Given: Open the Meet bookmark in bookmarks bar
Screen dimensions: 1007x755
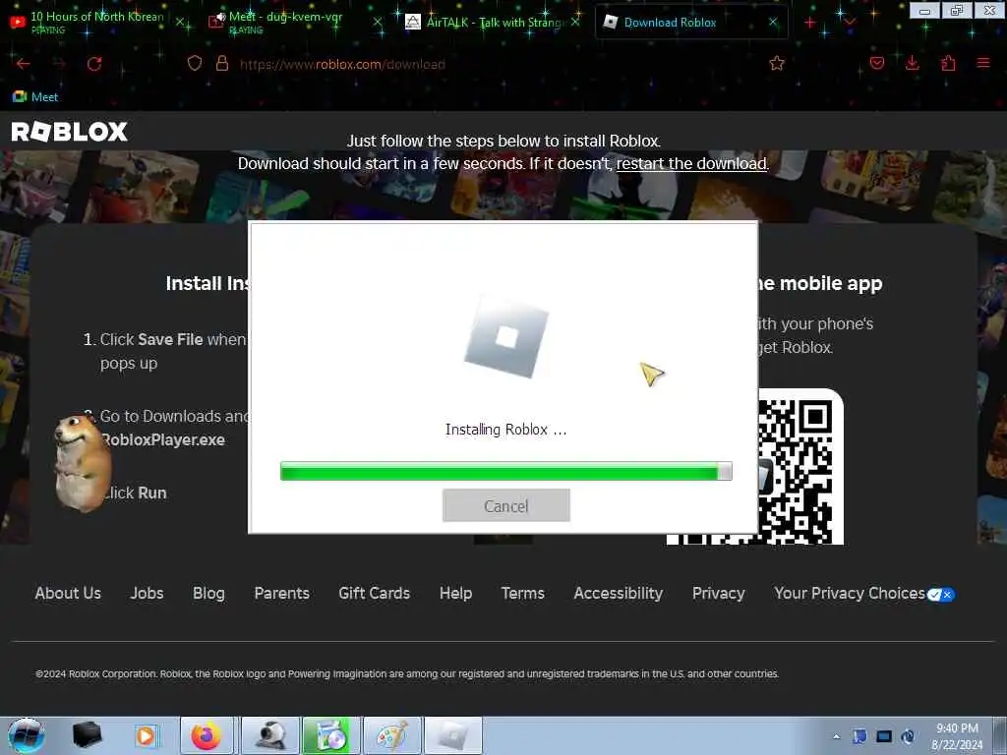Looking at the screenshot, I should click(x=35, y=97).
